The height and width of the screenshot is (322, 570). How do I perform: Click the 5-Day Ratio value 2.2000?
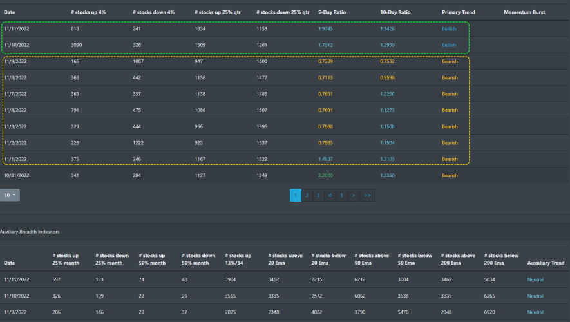click(x=325, y=175)
